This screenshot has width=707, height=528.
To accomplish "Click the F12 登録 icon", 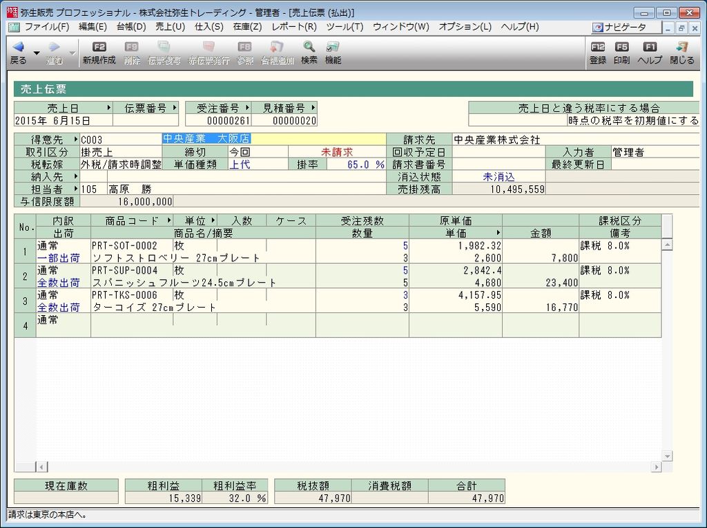I will point(598,47).
